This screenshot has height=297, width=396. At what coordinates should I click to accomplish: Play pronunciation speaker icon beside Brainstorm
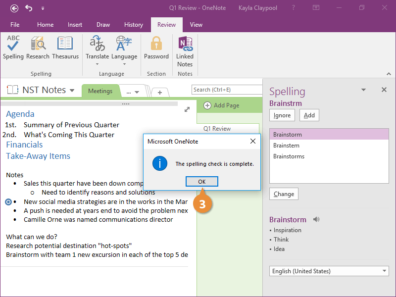317,219
